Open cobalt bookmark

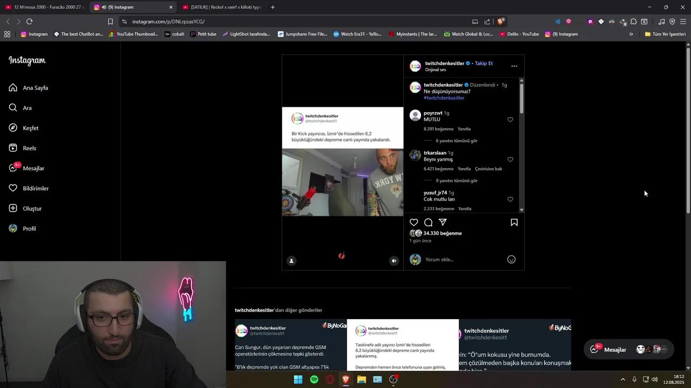pyautogui.click(x=174, y=34)
